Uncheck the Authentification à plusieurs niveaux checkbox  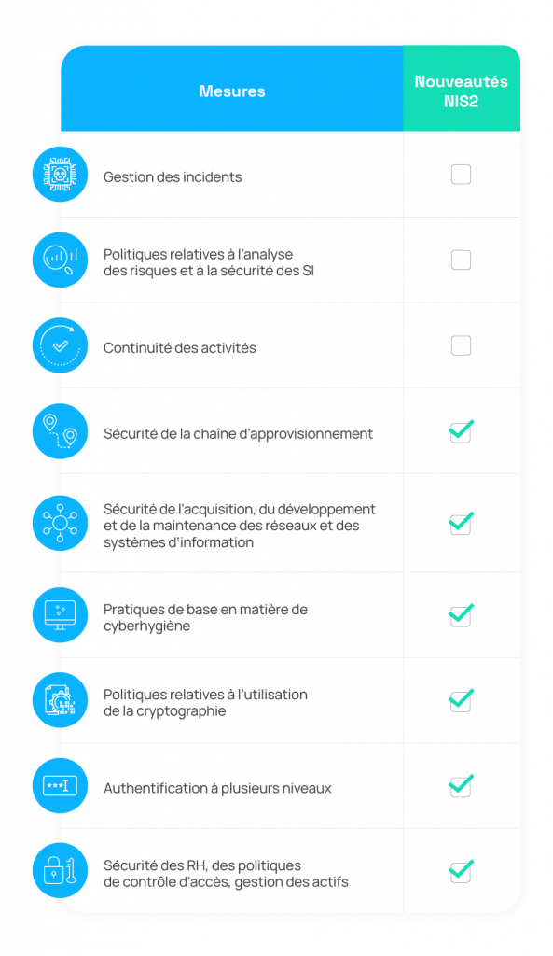pyautogui.click(x=461, y=786)
